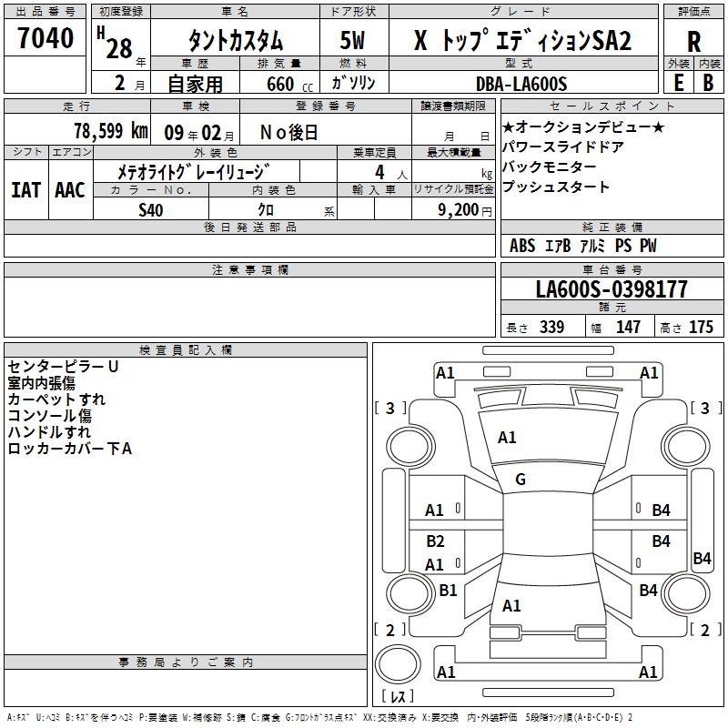Click the exterior grade E cell

click(678, 82)
